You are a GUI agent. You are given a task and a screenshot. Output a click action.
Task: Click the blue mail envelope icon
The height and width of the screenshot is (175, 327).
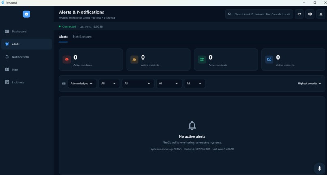point(269,60)
